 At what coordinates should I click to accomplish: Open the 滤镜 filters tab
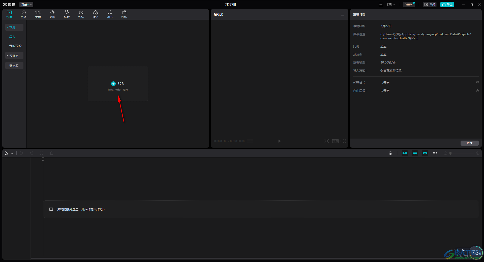[x=96, y=14]
